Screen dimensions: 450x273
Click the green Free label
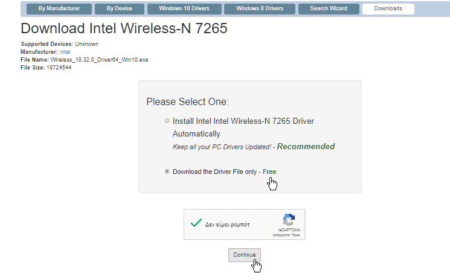click(269, 172)
